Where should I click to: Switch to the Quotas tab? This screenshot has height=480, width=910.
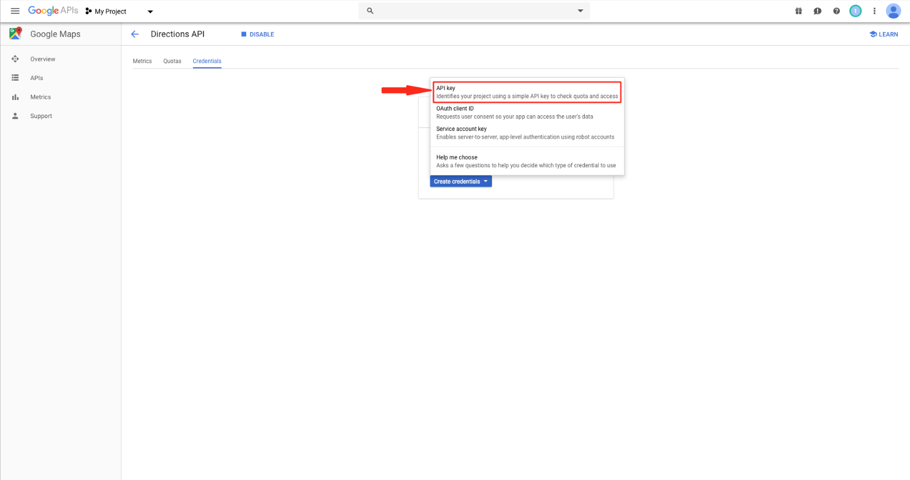pos(172,61)
